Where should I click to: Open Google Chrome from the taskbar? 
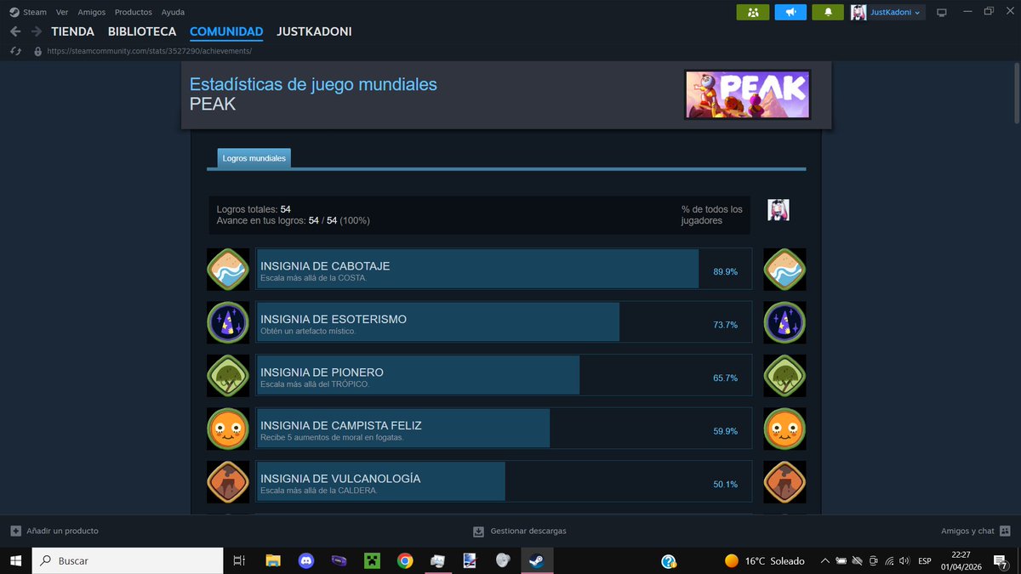coord(405,560)
